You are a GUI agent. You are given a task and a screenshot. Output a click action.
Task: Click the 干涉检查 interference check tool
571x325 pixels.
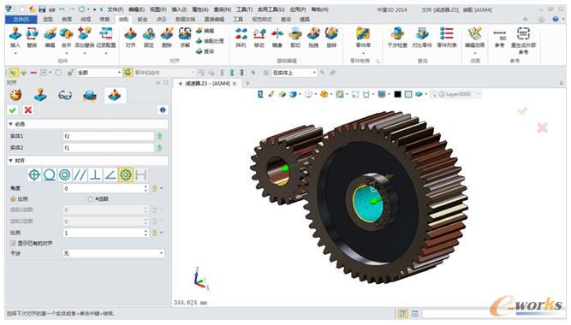[x=397, y=38]
